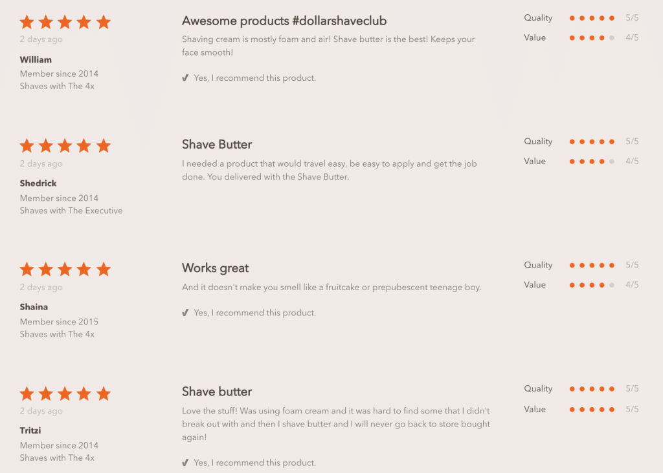Click the star rating on Shaina's review
This screenshot has width=663, height=473.
(65, 269)
